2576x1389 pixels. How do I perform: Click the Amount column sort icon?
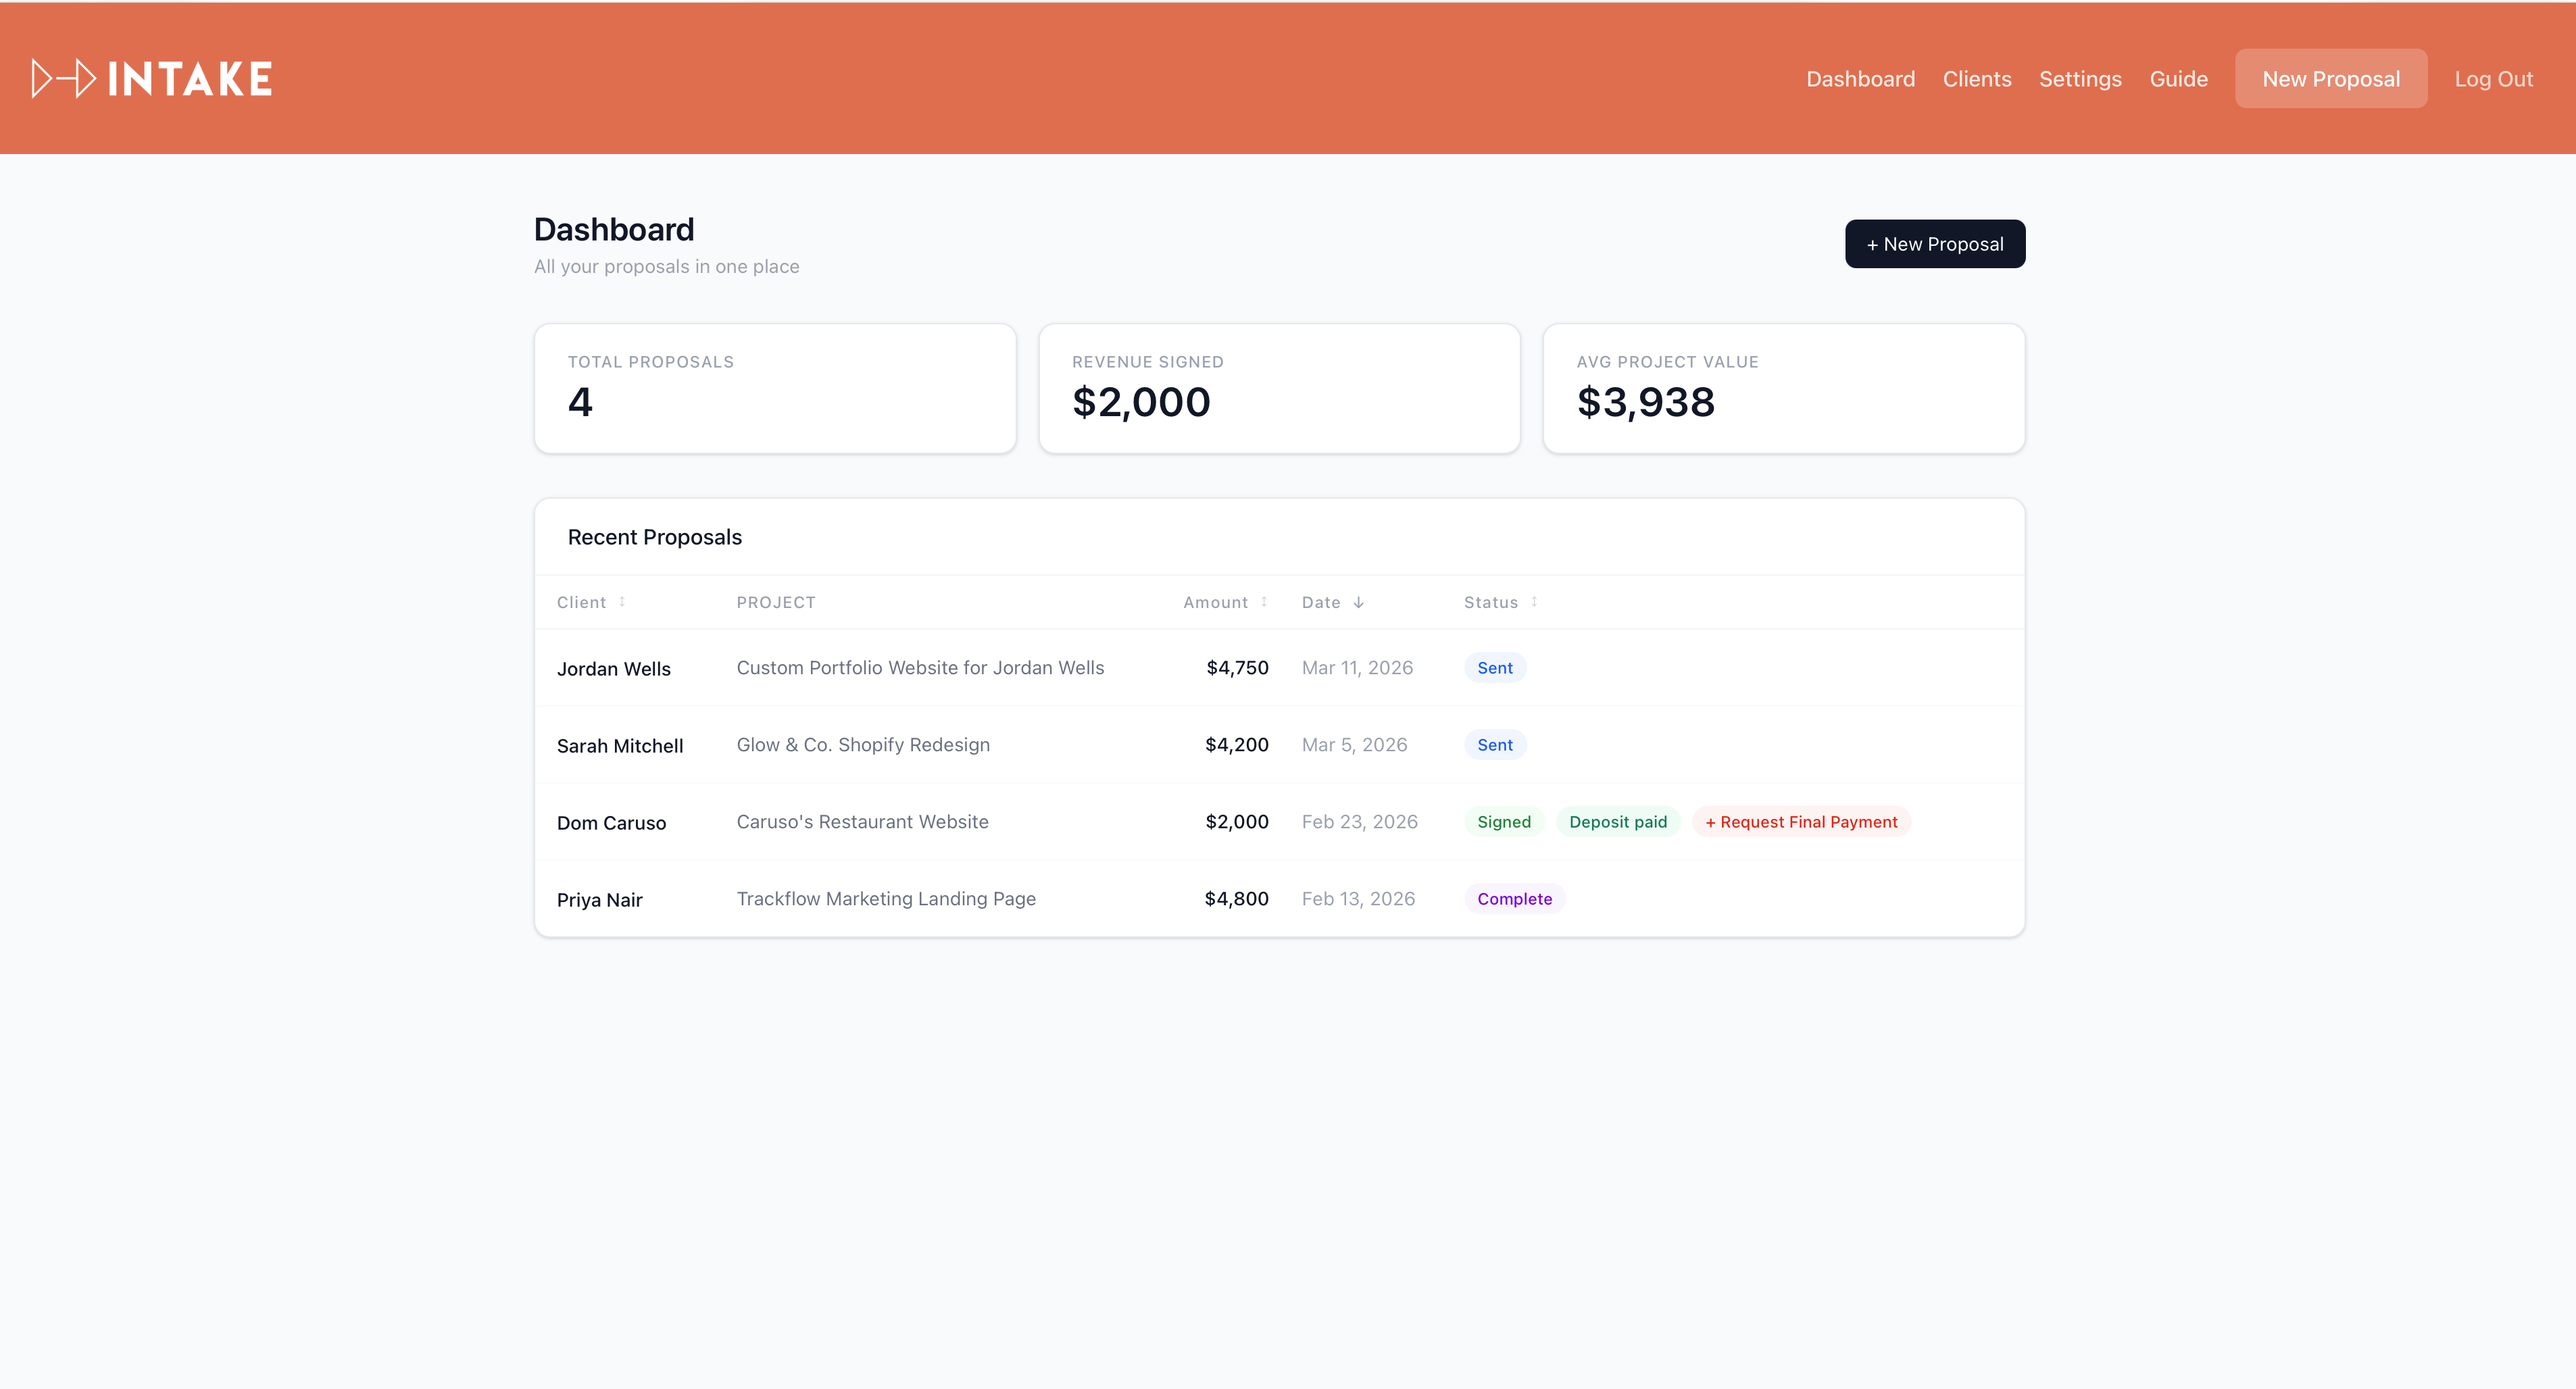1264,602
